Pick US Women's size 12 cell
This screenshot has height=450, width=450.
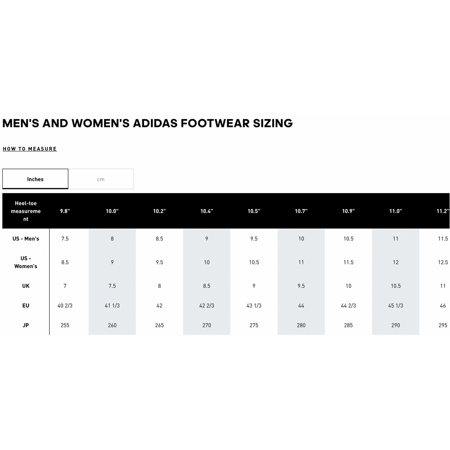click(x=396, y=262)
